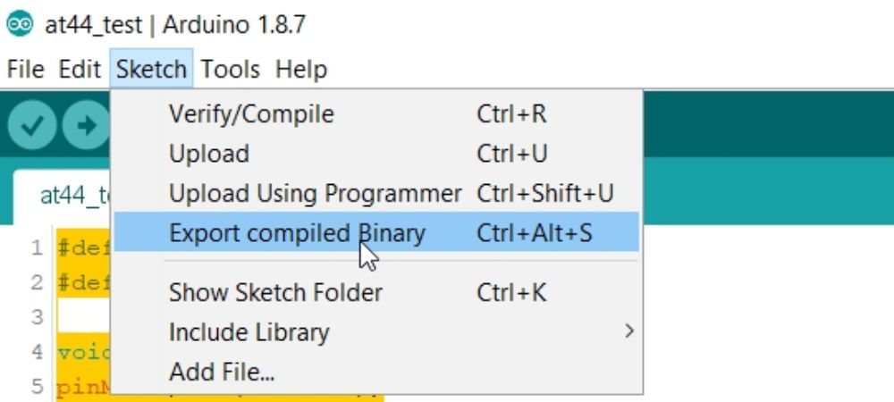Open the Help menu
Image resolution: width=894 pixels, height=402 pixels.
301,70
